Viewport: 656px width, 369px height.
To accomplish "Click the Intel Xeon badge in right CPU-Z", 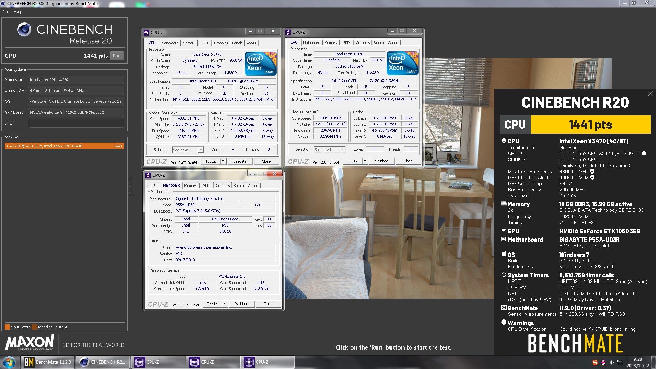I will click(x=403, y=63).
